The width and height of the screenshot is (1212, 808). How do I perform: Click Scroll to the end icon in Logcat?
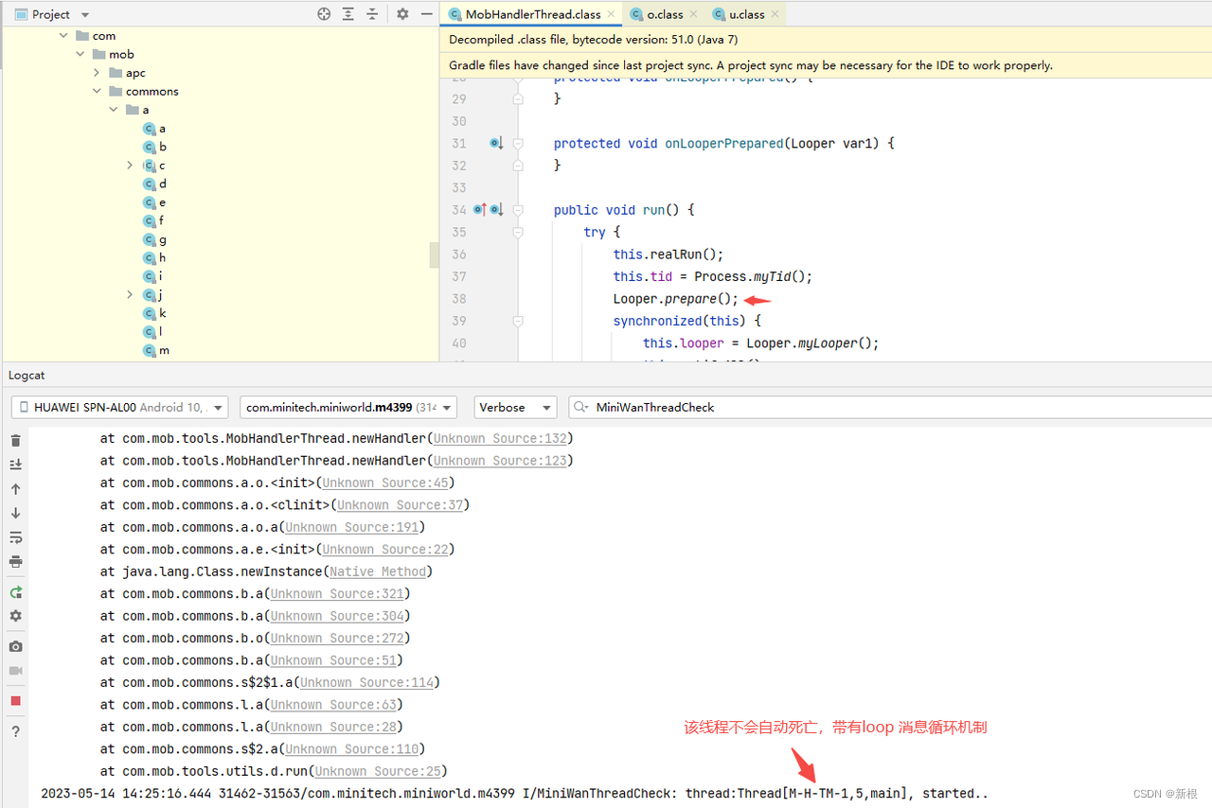[x=15, y=465]
